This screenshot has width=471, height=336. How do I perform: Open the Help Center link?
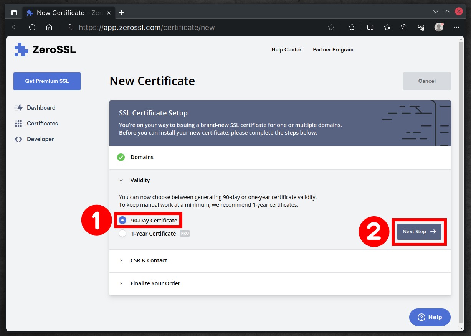click(x=286, y=49)
